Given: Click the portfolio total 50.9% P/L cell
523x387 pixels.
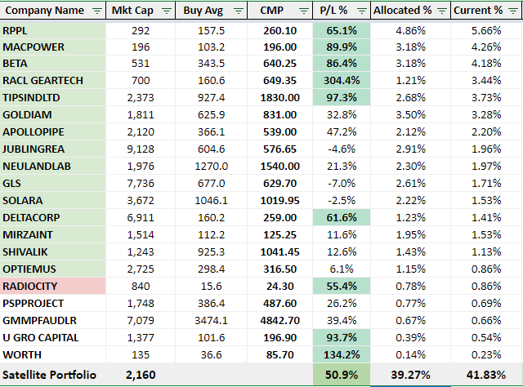Looking at the screenshot, I should (341, 374).
